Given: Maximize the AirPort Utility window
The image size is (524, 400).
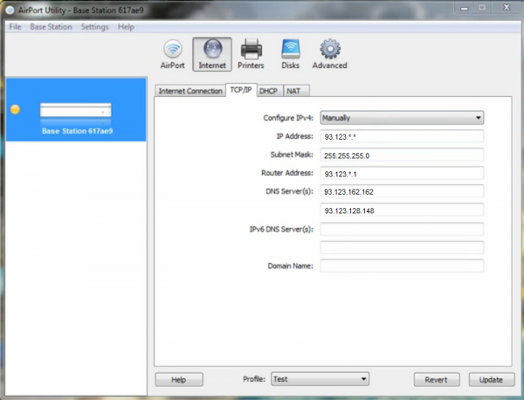Looking at the screenshot, I should tap(482, 8).
